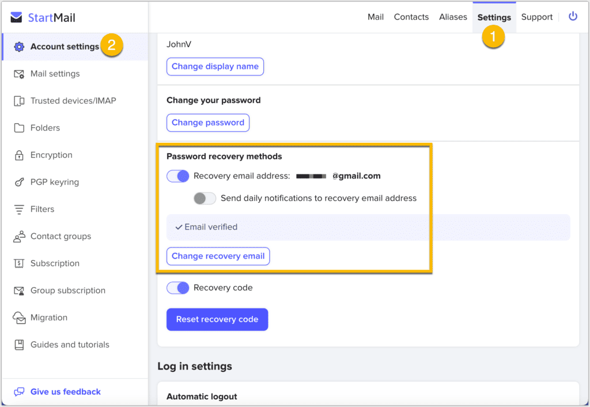The width and height of the screenshot is (590, 407).
Task: Click the Filters funnel icon
Action: [19, 209]
